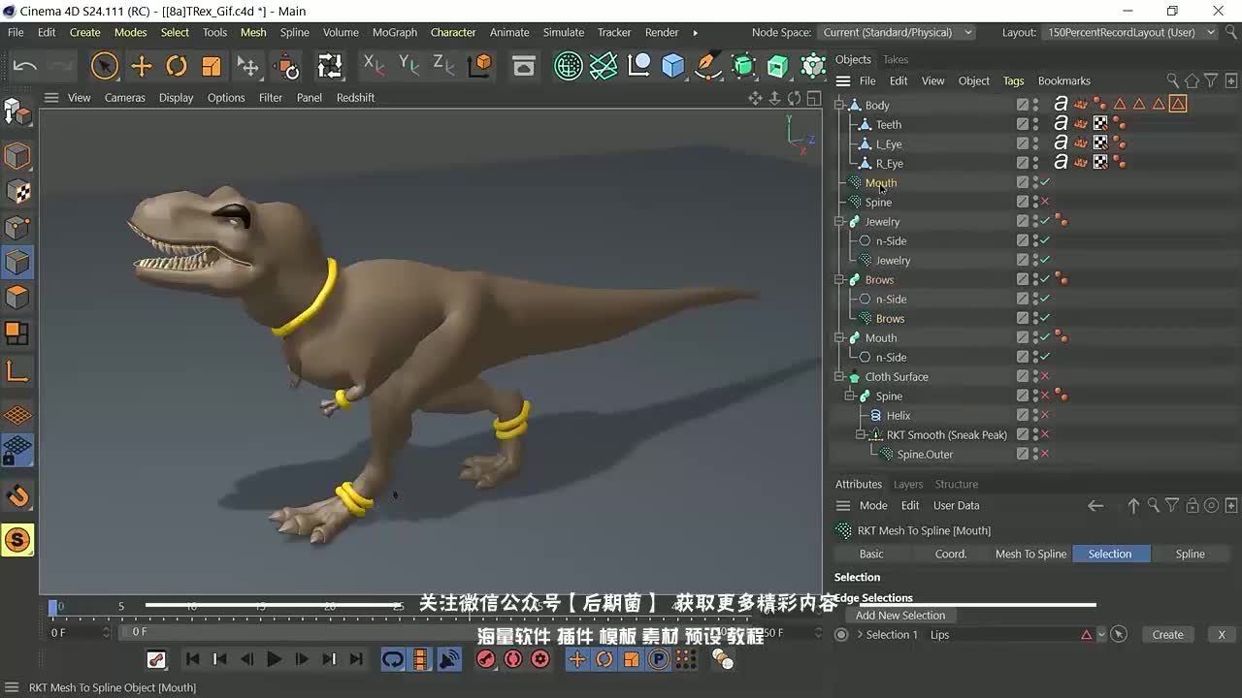
Task: Click the Sketch and Toon icon in sidebar
Action: 17,539
